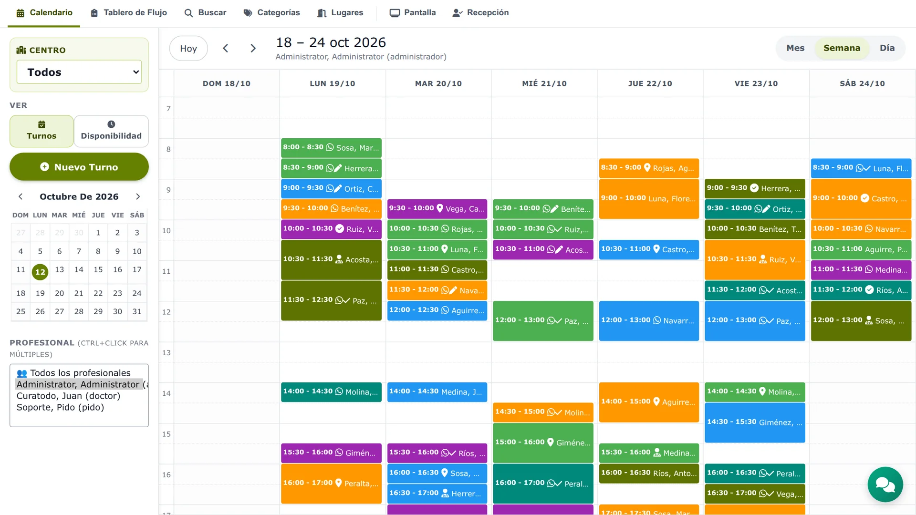Select day 24 in mini calendar
916x515 pixels.
tap(137, 293)
